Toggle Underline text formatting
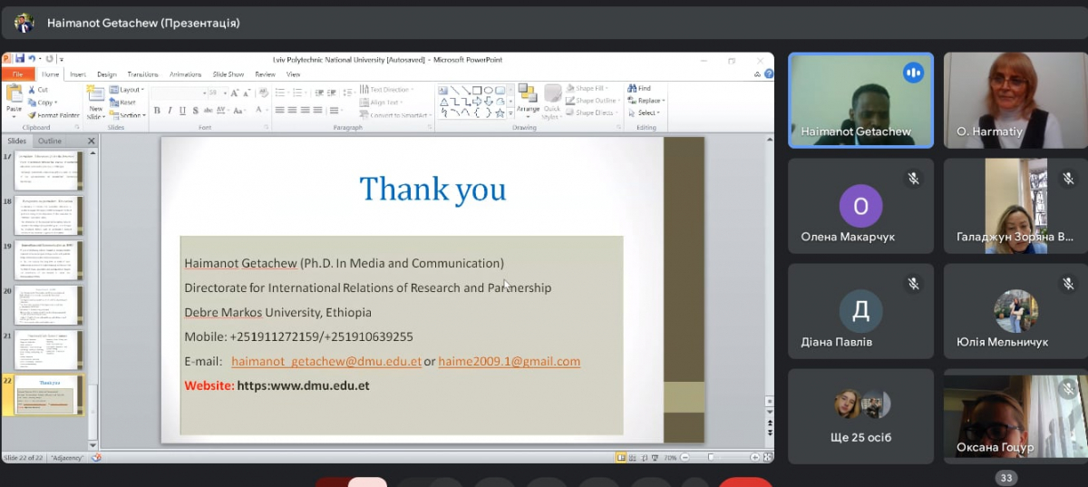The height and width of the screenshot is (487, 1088). (182, 111)
